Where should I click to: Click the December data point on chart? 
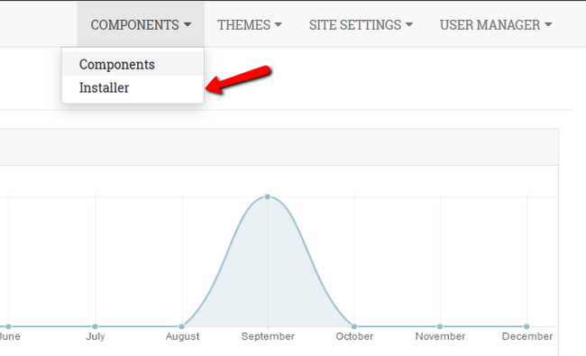pos(526,326)
